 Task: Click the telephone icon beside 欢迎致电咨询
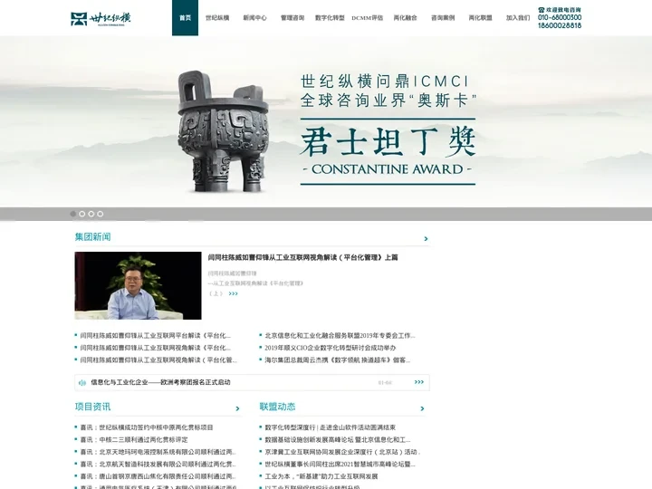[x=541, y=10]
